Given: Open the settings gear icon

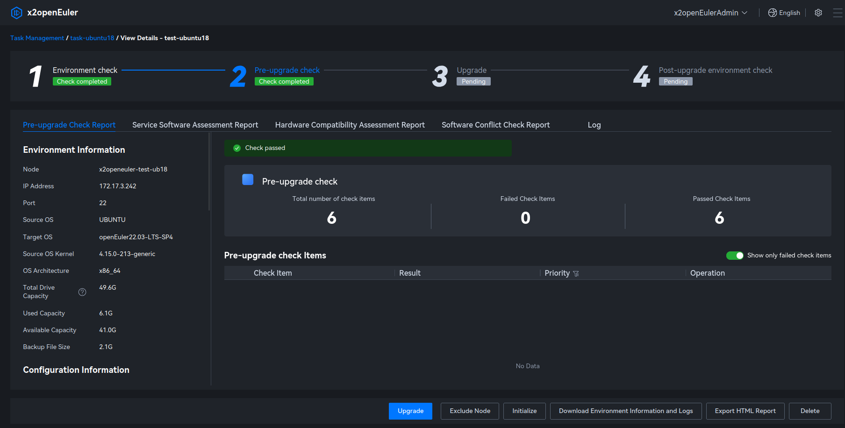Looking at the screenshot, I should point(818,13).
